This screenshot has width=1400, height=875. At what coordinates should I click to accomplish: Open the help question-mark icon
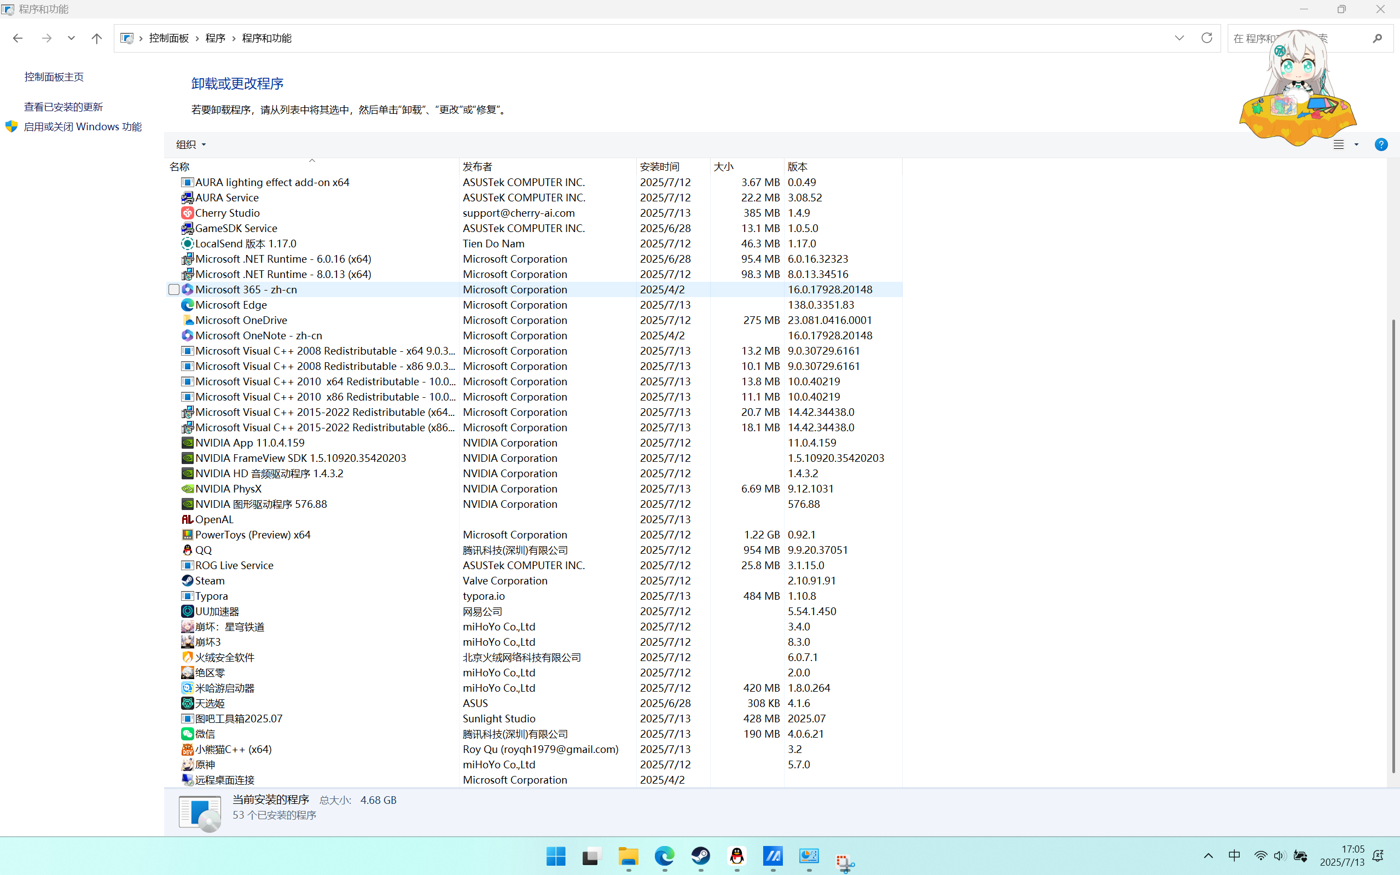tap(1381, 144)
